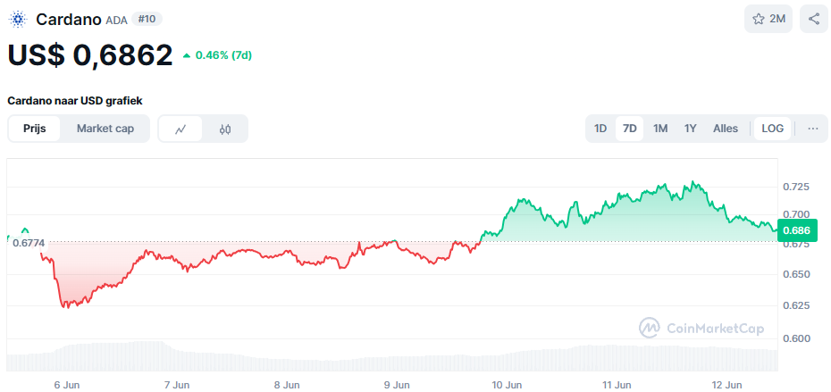Toggle the LOG scale button
The width and height of the screenshot is (831, 392).
pos(772,129)
